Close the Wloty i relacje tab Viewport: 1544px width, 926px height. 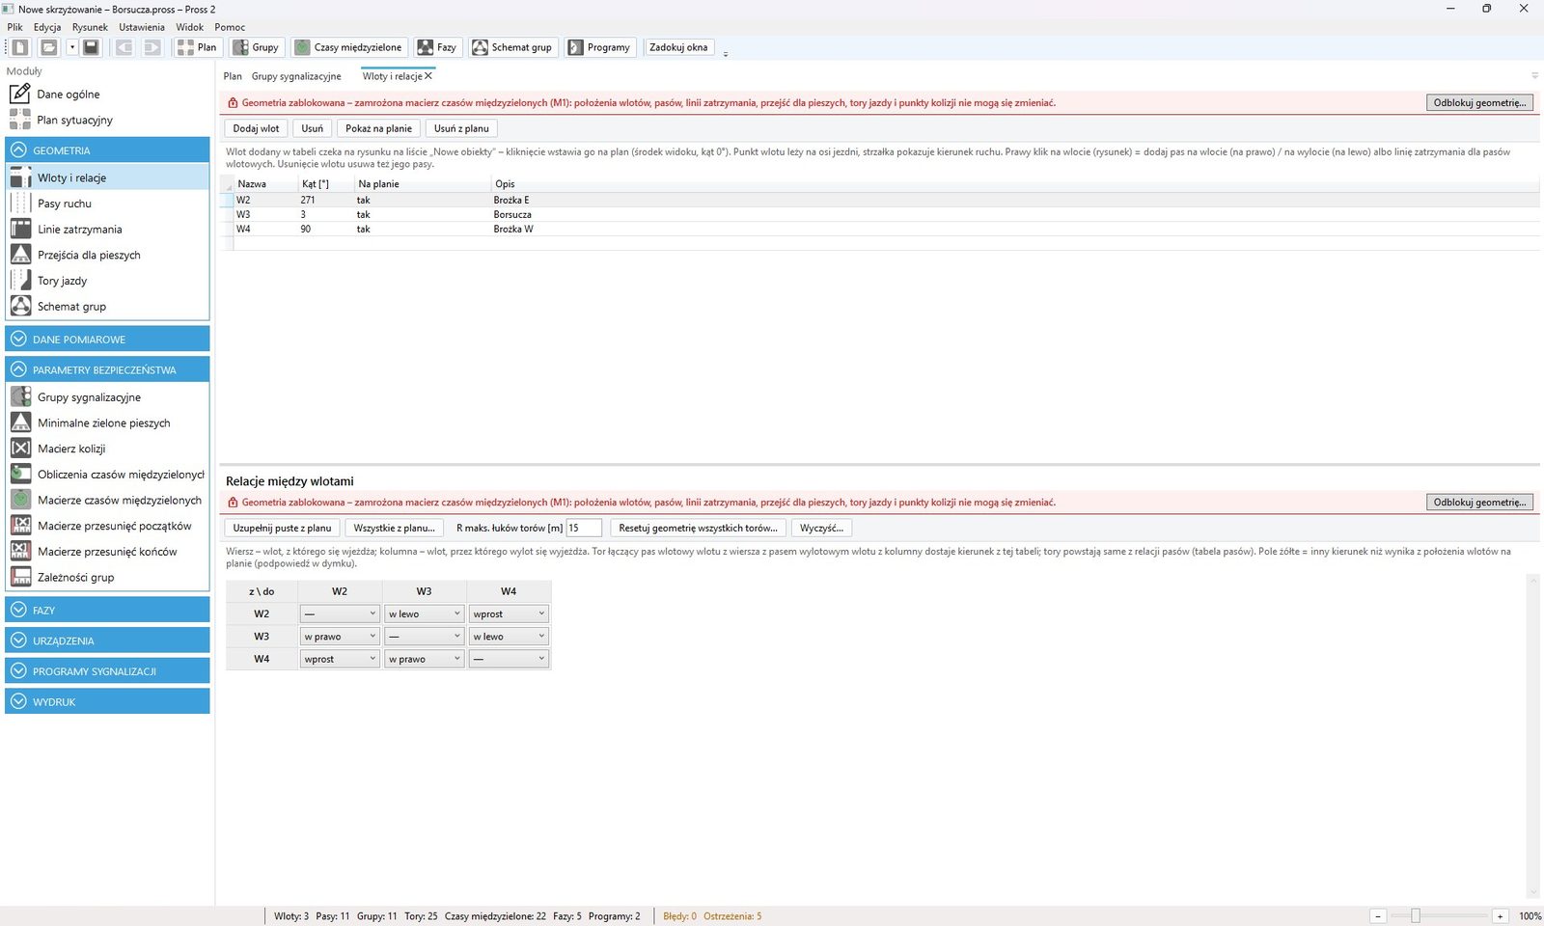428,76
